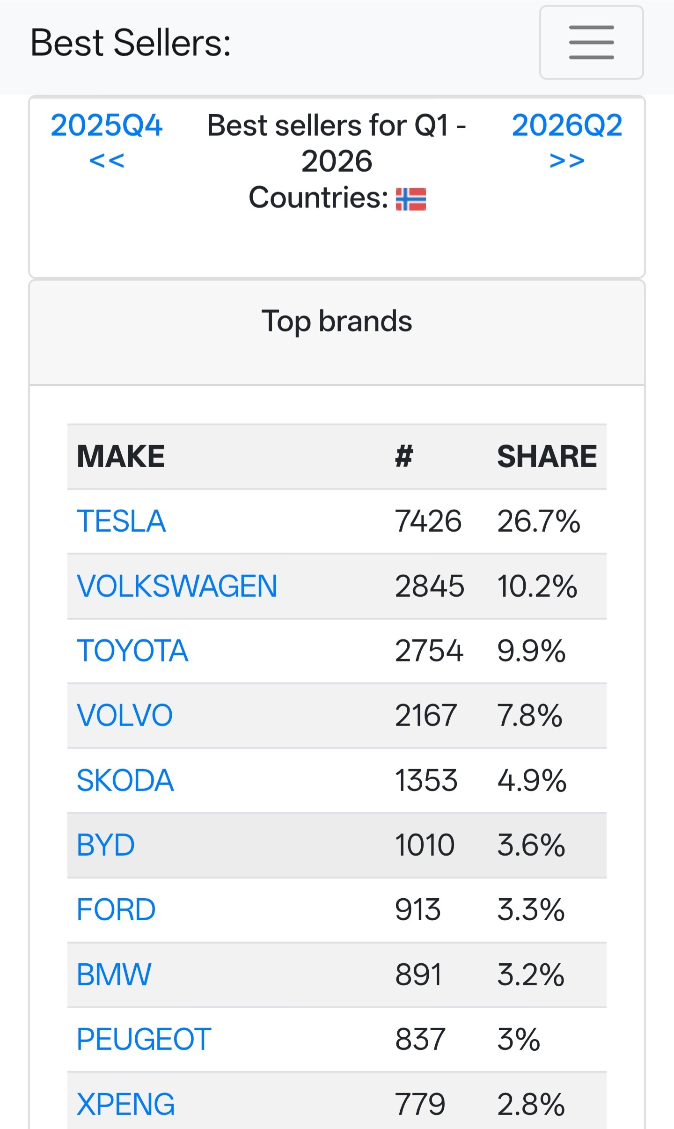Viewport: 674px width, 1129px height.
Task: Open the VOLKSWAGEN brand link
Action: click(177, 586)
